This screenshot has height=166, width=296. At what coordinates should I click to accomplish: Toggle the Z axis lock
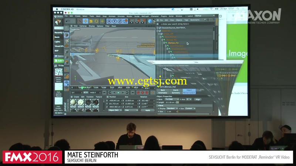pos(120,21)
